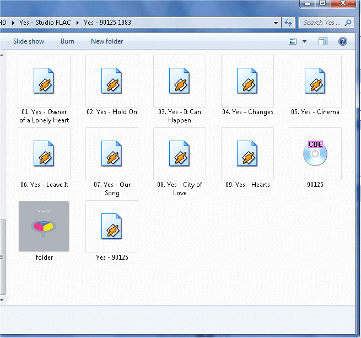Click the Yes - 90125 file name label
This screenshot has width=361, height=338.
[112, 257]
